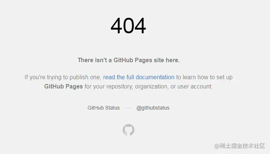Image resolution: width=270 pixels, height=154 pixels.
Task: Visit the @githubstatus link
Action: tap(153, 108)
